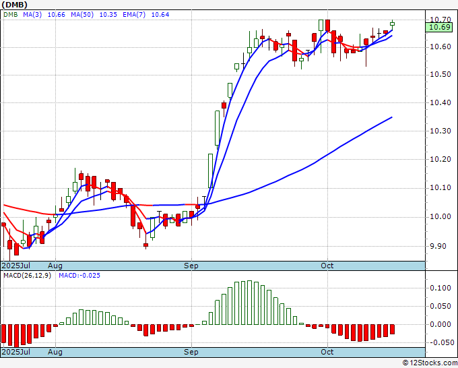Click the 10.60 price axis label
This screenshot has width=458, height=368.
coord(440,47)
